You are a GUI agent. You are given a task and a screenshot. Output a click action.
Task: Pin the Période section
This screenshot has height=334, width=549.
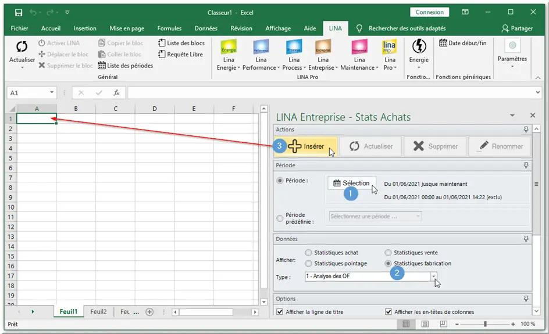526,165
